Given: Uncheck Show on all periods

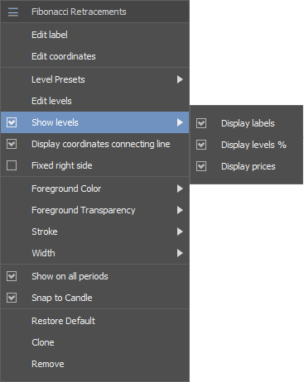Looking at the screenshot, I should click(x=12, y=276).
